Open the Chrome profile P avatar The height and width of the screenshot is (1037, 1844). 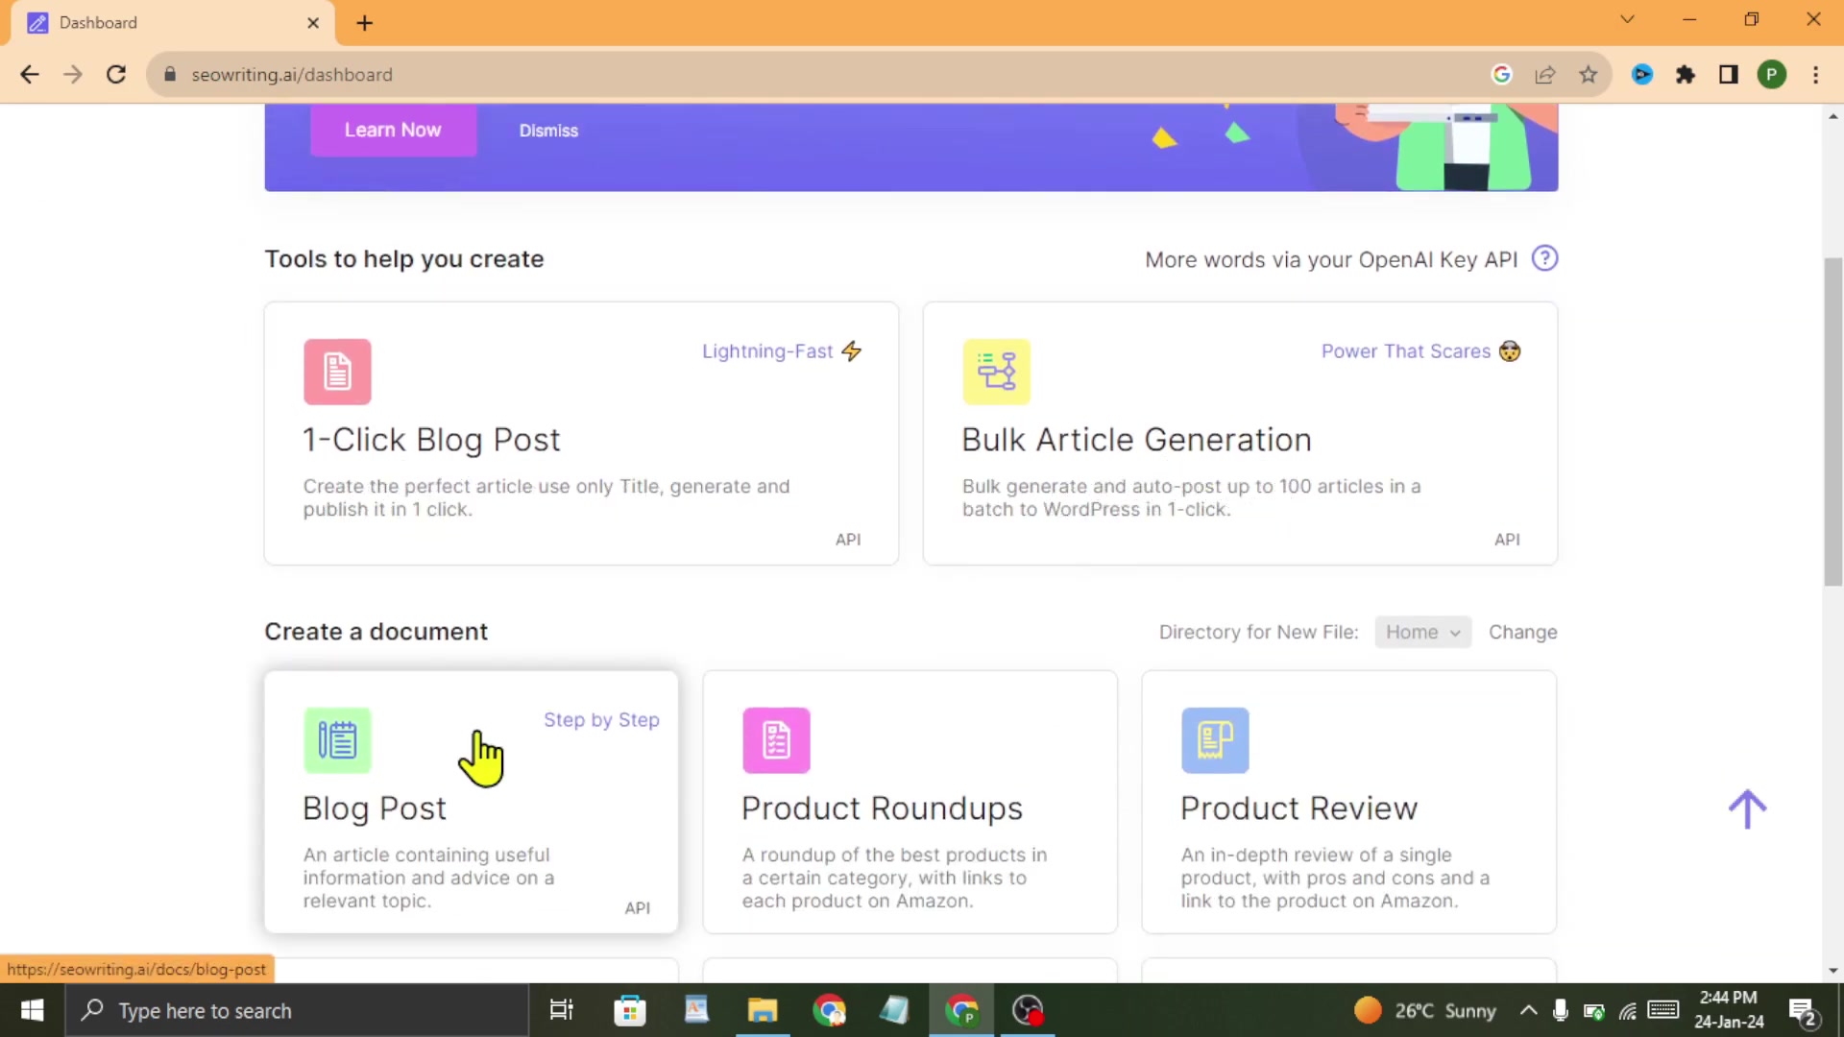1772,75
